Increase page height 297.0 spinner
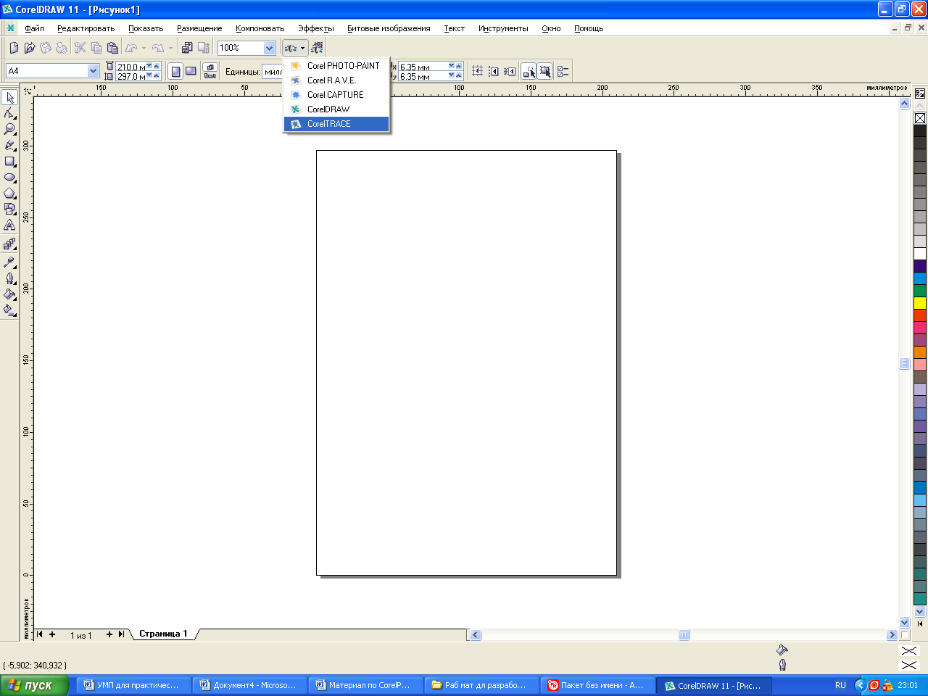 pos(156,75)
